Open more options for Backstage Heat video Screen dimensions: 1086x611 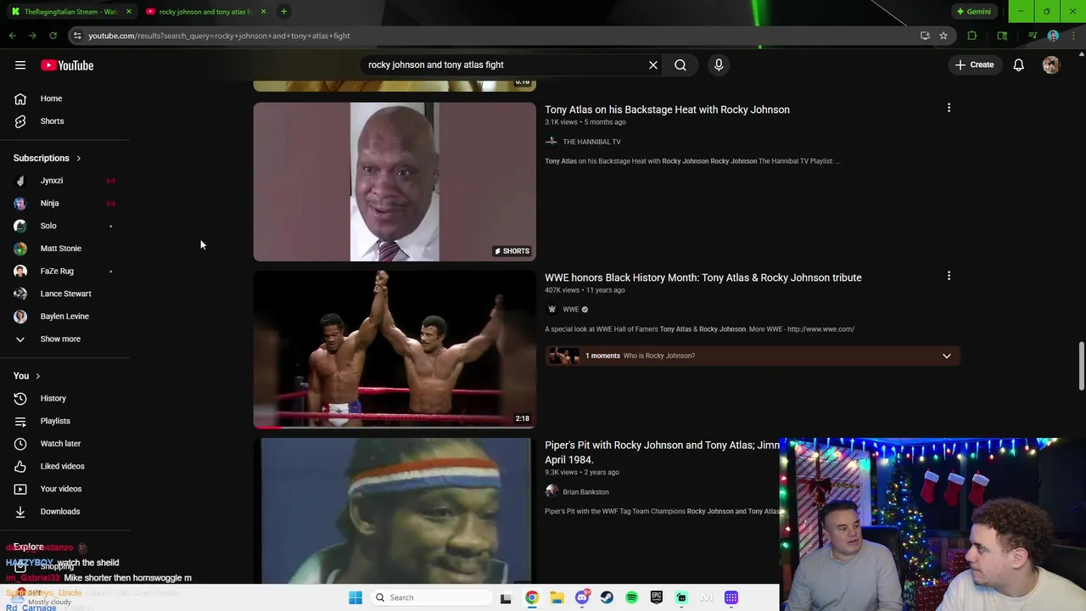tap(949, 108)
